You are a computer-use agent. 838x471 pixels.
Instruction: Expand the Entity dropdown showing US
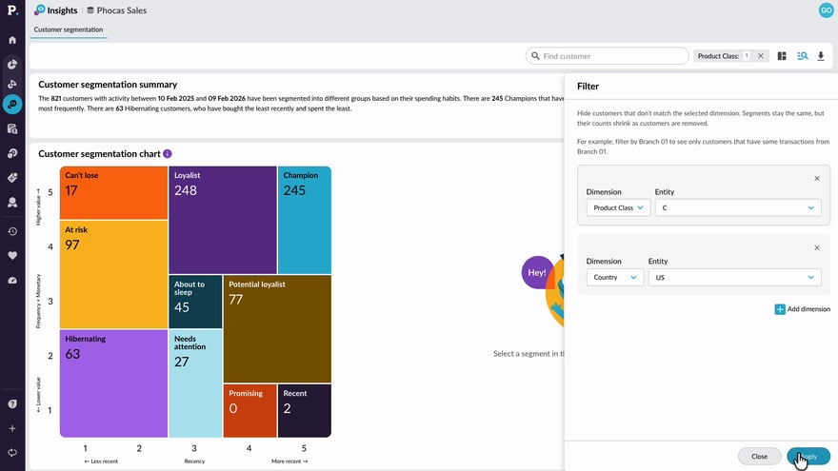tap(733, 278)
